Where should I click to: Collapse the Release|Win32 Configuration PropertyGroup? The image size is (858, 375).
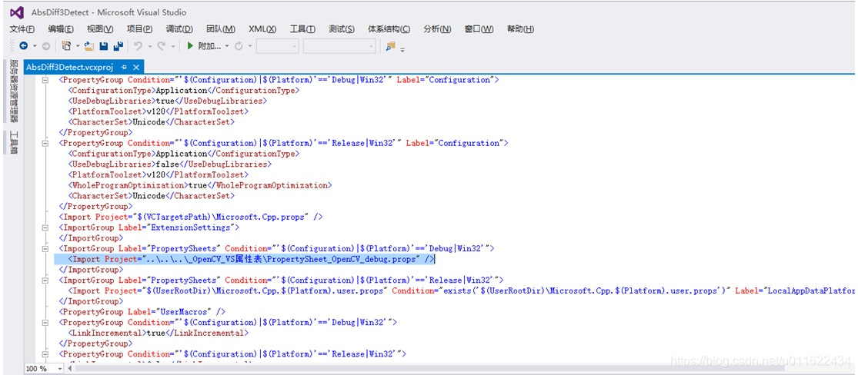point(45,143)
